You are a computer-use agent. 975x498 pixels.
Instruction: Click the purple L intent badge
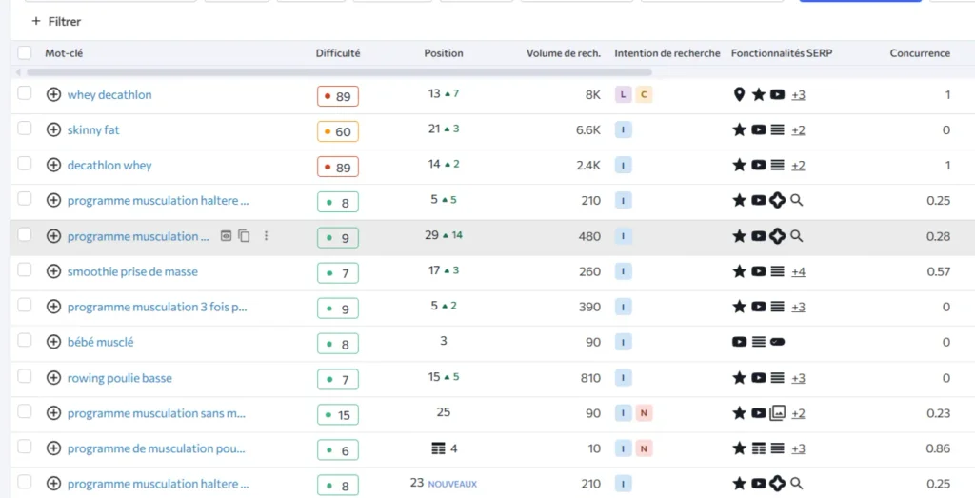623,94
